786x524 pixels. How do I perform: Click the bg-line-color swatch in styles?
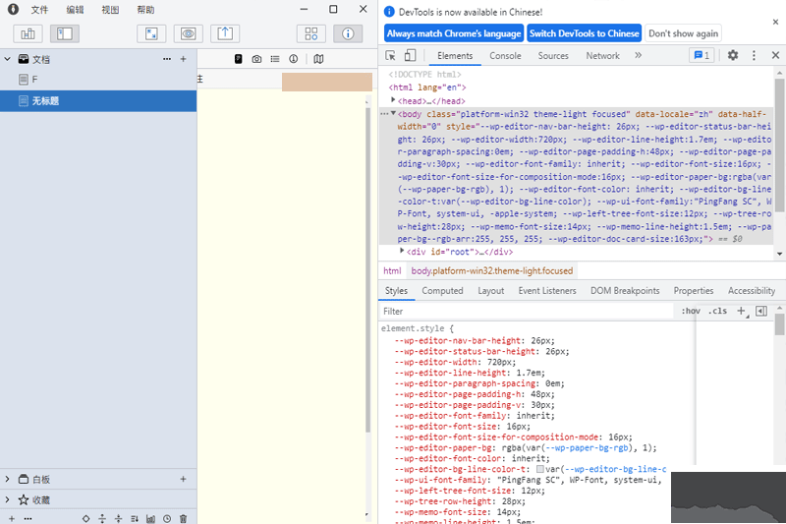coord(539,470)
